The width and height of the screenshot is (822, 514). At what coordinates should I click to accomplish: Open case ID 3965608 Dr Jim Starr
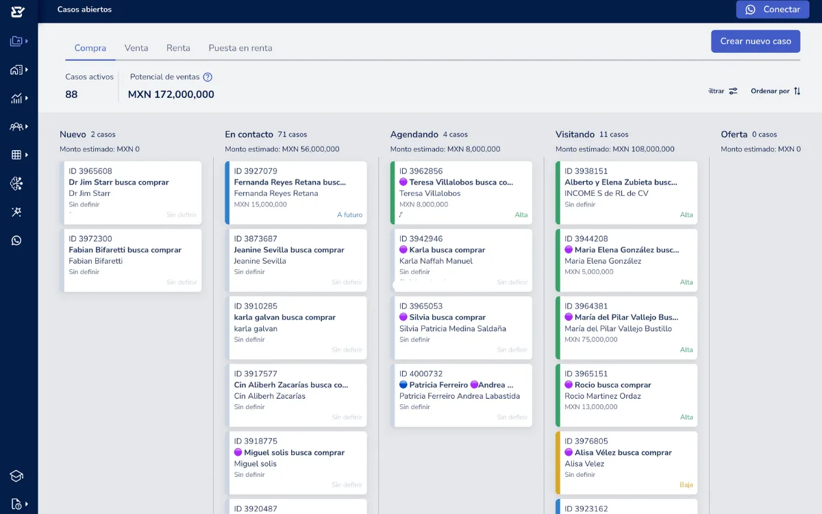(132, 193)
